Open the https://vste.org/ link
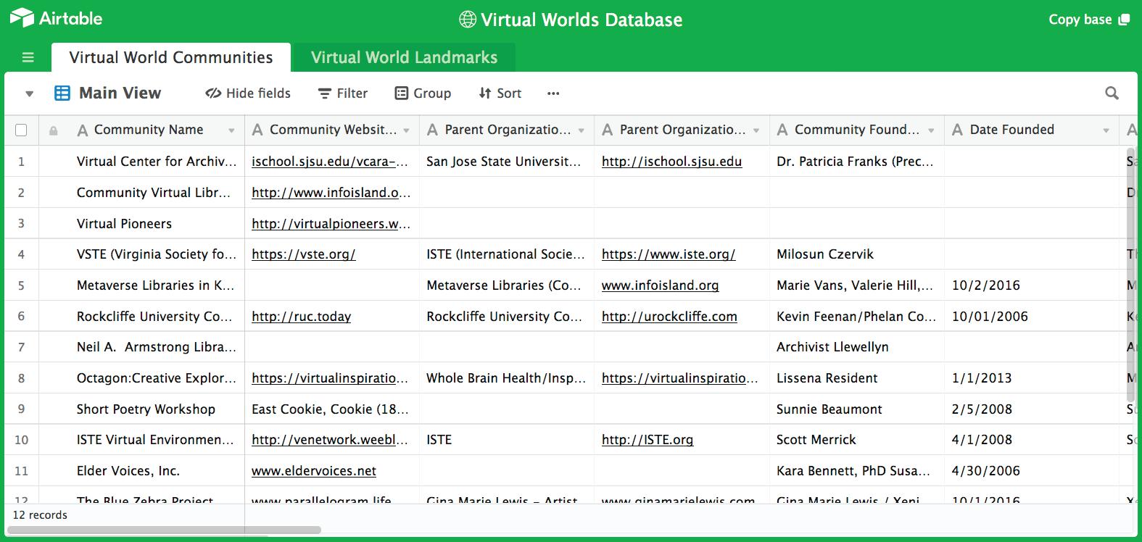The height and width of the screenshot is (542, 1142). click(x=303, y=254)
